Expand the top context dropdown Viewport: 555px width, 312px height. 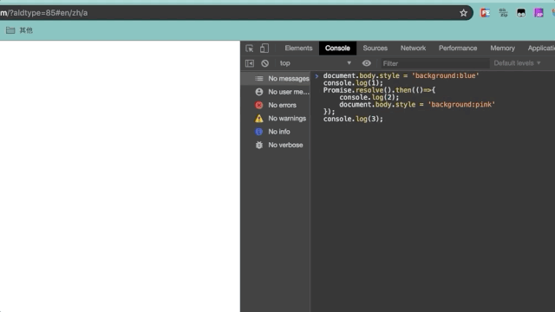pos(315,63)
